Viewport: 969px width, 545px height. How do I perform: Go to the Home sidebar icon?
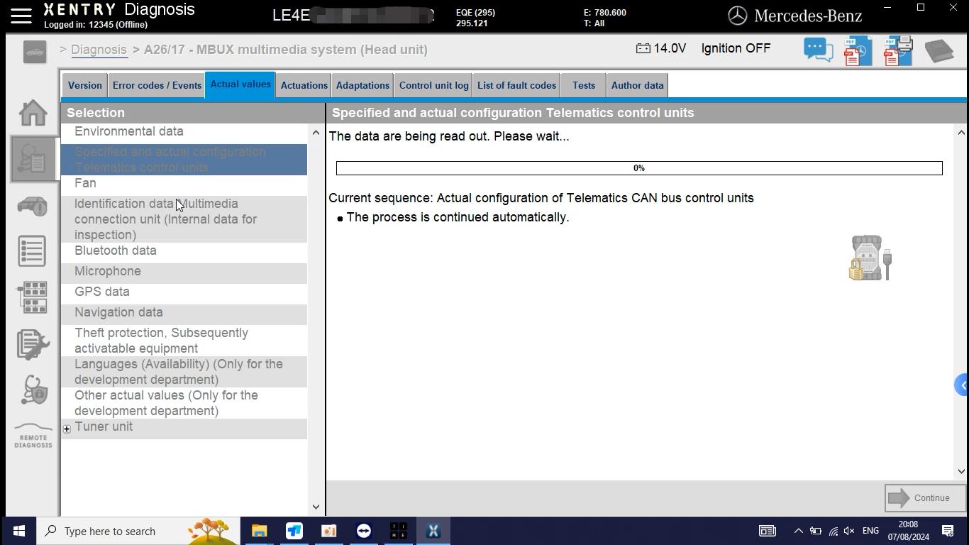[x=33, y=114]
